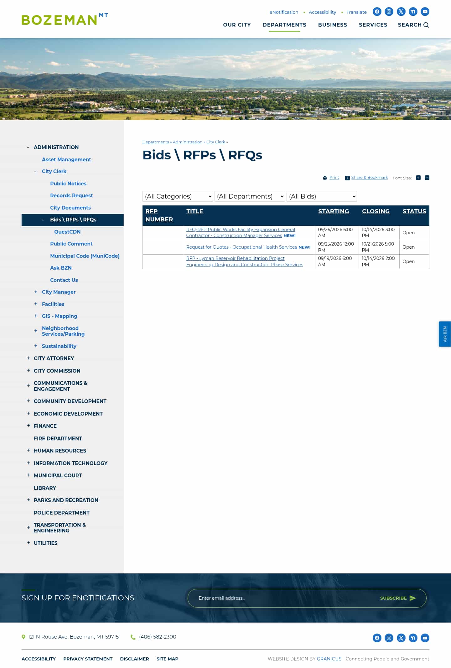Open the Facebook icon in the top header
This screenshot has height=668, width=451.
click(377, 12)
